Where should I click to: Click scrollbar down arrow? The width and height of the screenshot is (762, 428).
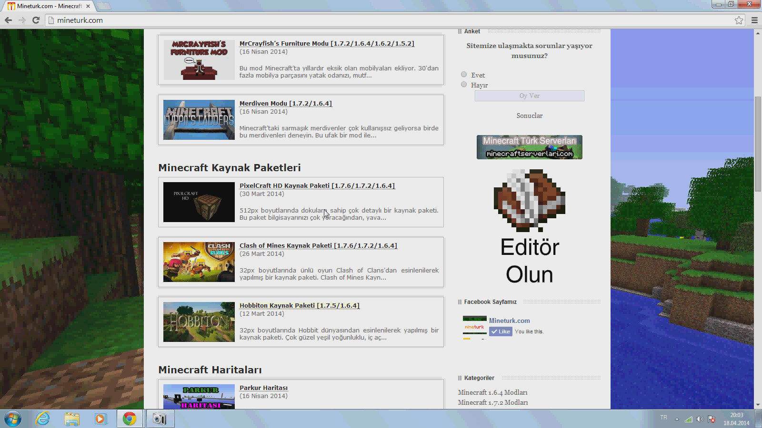tap(758, 405)
